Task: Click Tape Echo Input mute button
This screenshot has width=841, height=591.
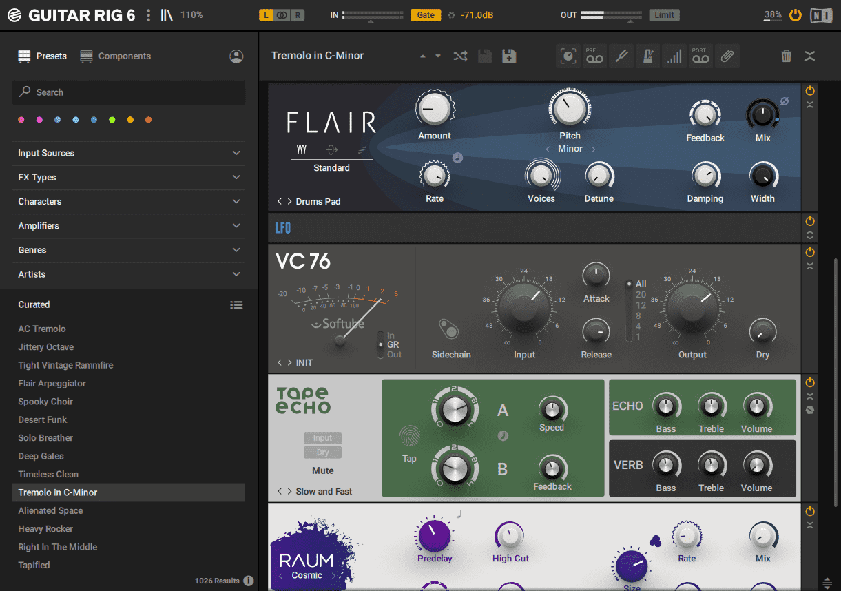Action: pos(322,438)
